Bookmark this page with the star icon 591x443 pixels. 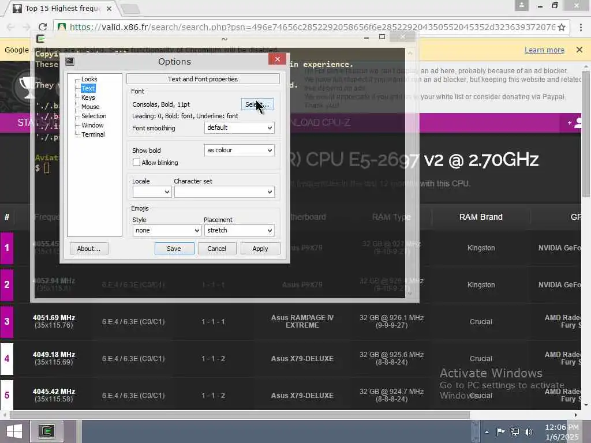(x=562, y=27)
